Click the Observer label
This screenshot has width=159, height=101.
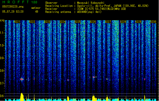tap(51, 3)
